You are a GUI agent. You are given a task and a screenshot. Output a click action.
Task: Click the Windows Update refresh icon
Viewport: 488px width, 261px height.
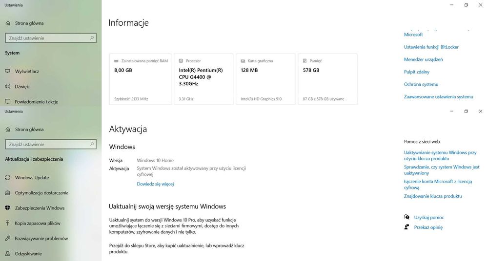pos(7,178)
